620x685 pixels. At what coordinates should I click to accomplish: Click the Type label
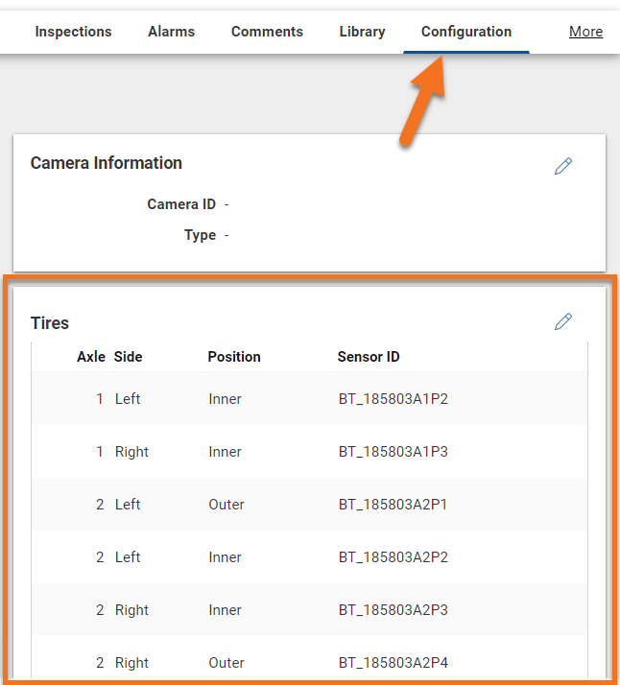tap(201, 235)
